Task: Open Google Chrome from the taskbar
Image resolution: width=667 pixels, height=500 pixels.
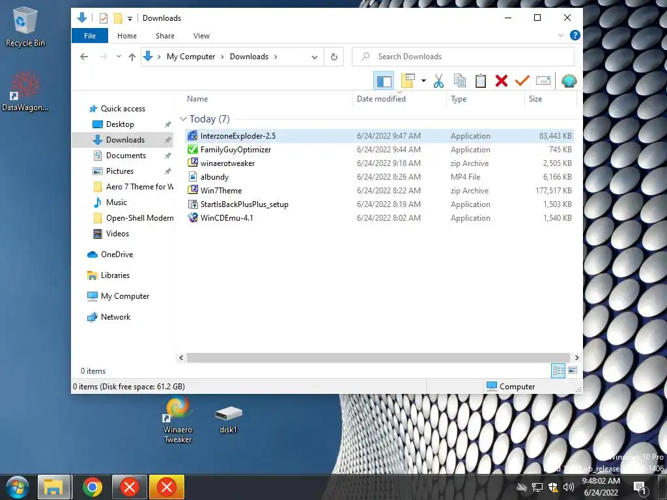Action: tap(92, 487)
